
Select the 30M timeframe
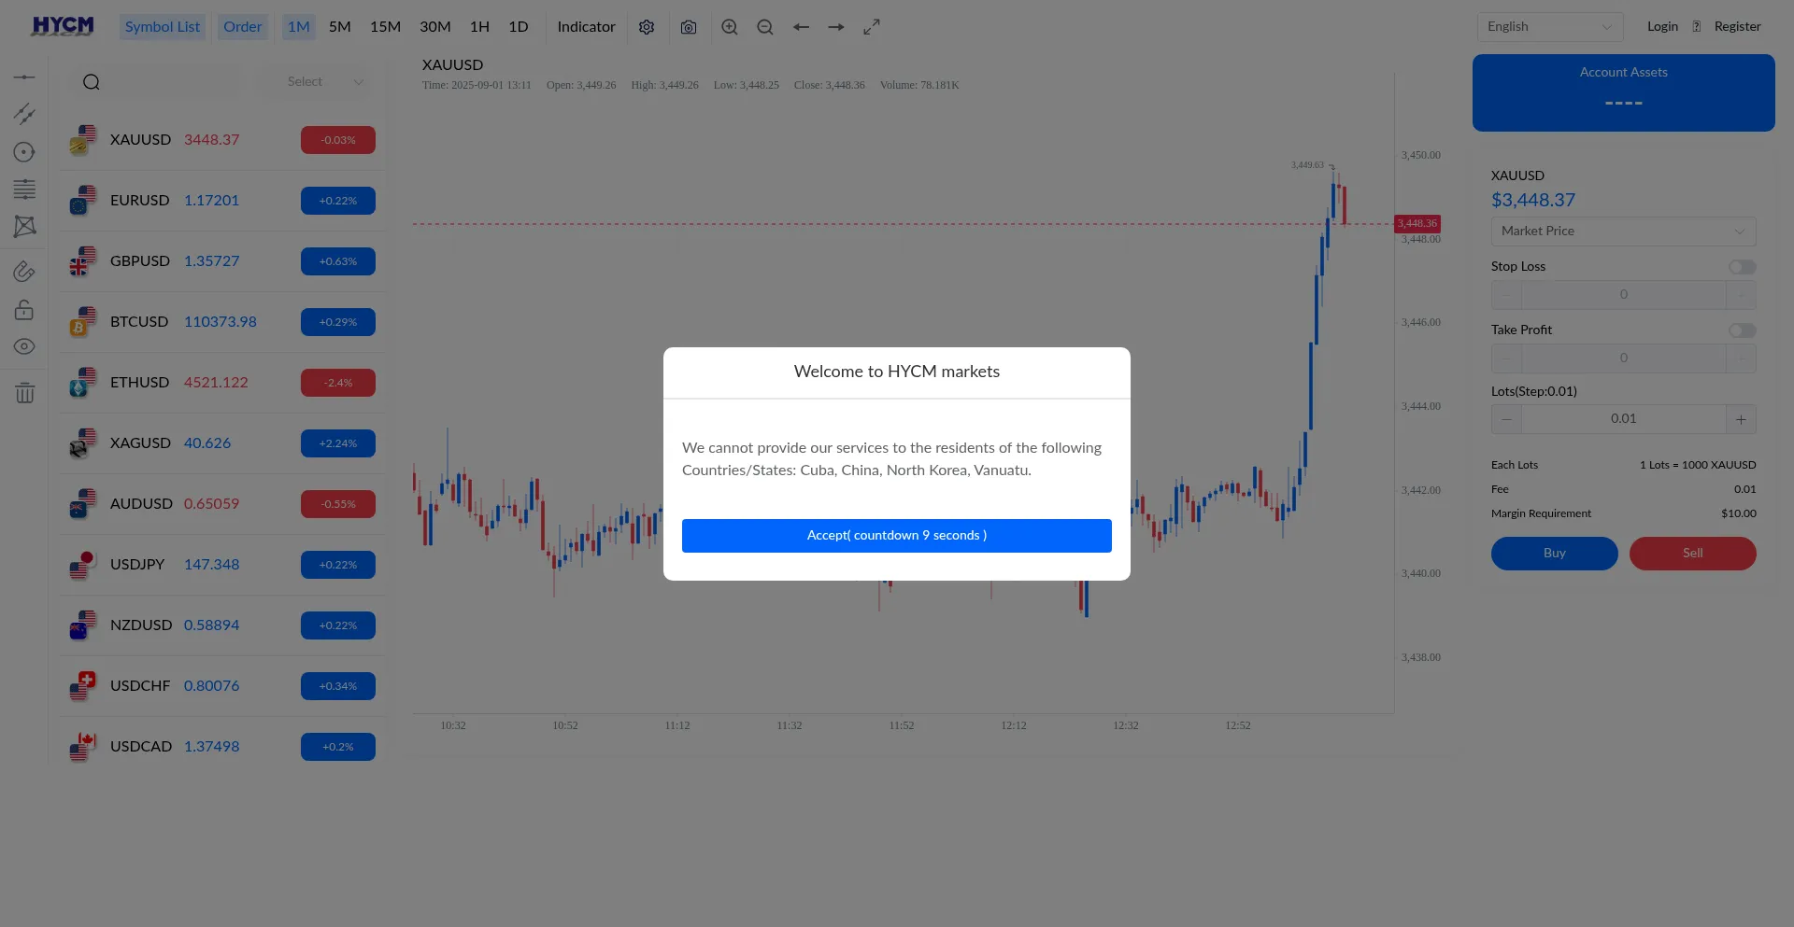(435, 27)
